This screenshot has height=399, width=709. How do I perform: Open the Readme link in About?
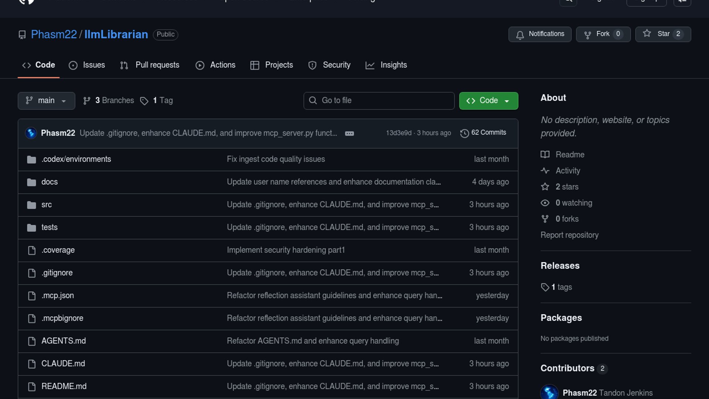pyautogui.click(x=570, y=154)
